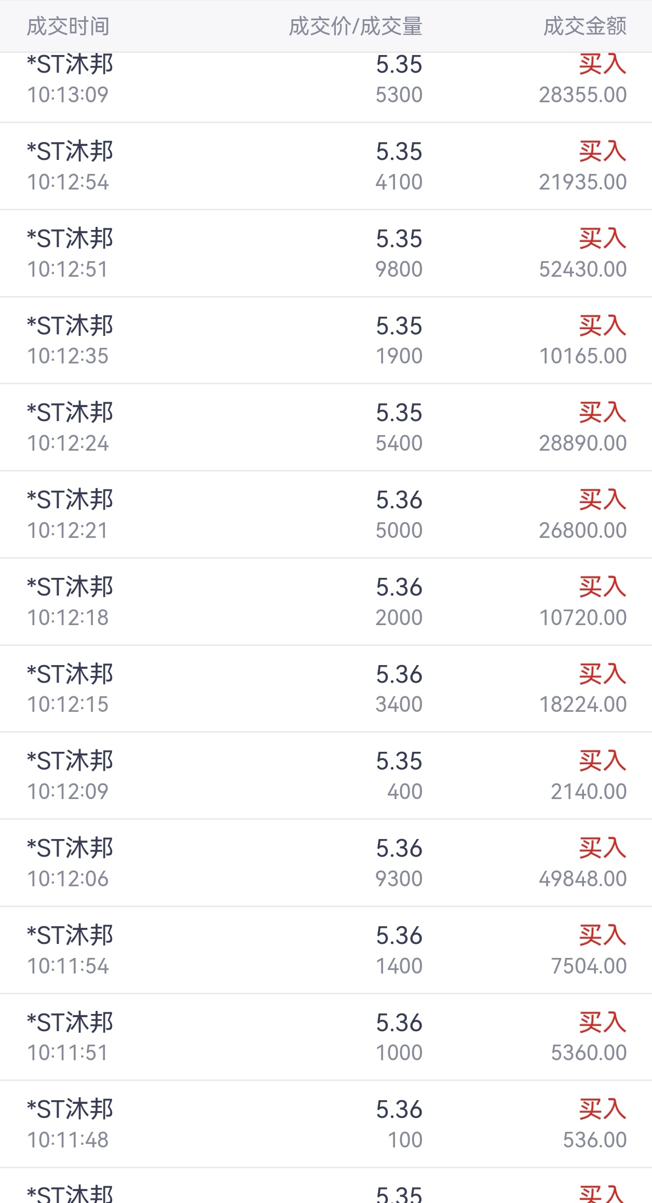Image resolution: width=652 pixels, height=1203 pixels.
Task: Open the trade record at 10:12:06
Action: point(326,863)
